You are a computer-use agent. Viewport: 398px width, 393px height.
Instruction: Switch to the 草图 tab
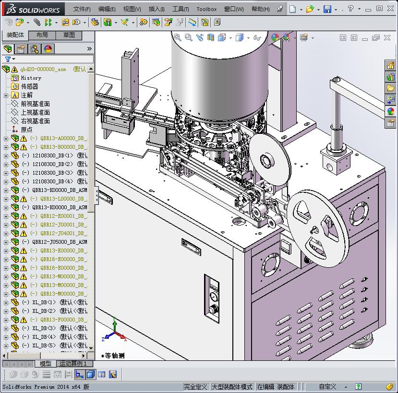(69, 35)
